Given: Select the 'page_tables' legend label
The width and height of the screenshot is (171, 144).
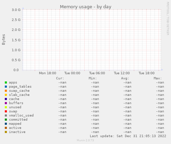Looking at the screenshot, I should coord(20,87).
